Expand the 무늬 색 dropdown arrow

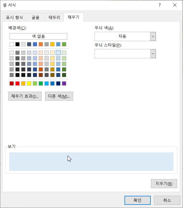pos(153,36)
